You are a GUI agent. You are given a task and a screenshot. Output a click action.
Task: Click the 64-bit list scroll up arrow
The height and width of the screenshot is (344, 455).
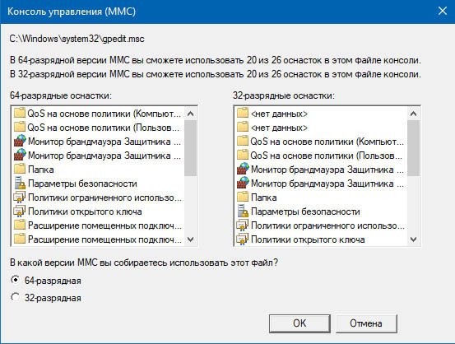click(191, 114)
